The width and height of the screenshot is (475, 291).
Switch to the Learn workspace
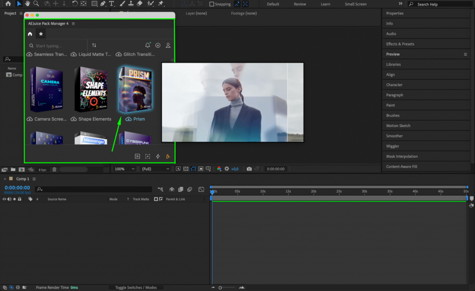pyautogui.click(x=325, y=4)
